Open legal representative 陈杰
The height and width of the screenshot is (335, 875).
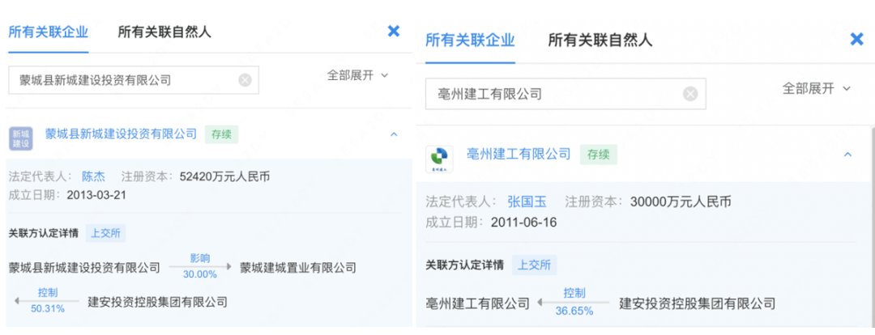coord(93,176)
